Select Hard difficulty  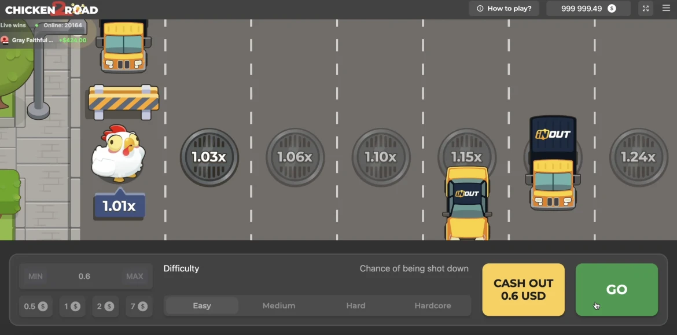click(x=356, y=305)
